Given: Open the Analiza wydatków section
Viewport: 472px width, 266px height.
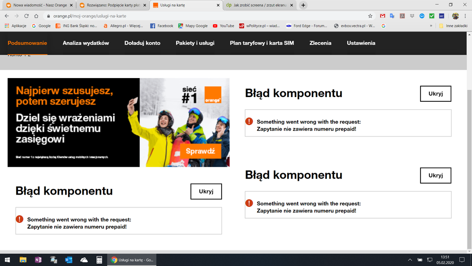Looking at the screenshot, I should [x=86, y=43].
